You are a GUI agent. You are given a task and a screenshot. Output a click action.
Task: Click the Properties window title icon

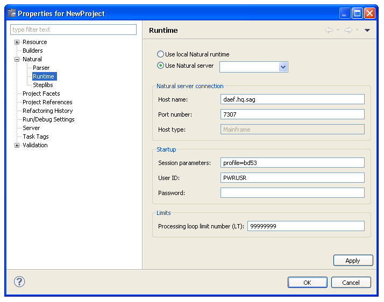(11, 13)
